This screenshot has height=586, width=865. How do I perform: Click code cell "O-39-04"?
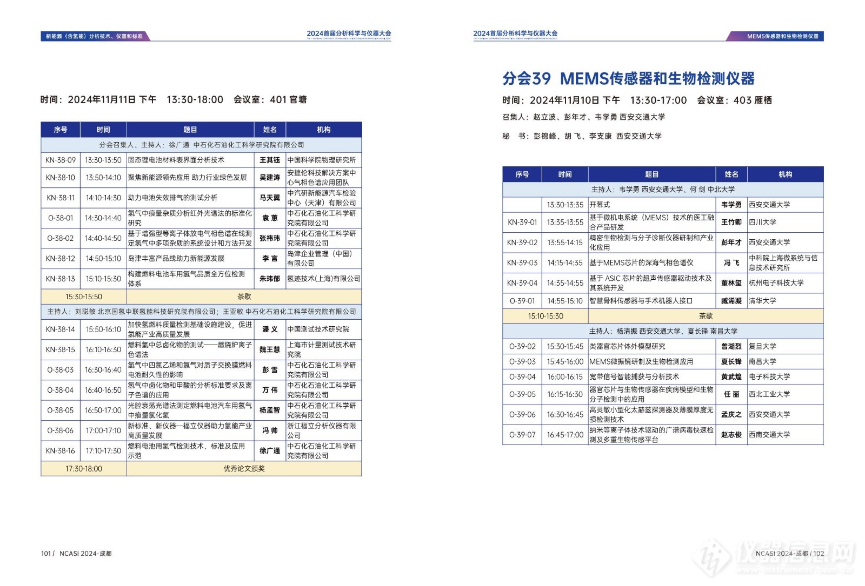[522, 376]
